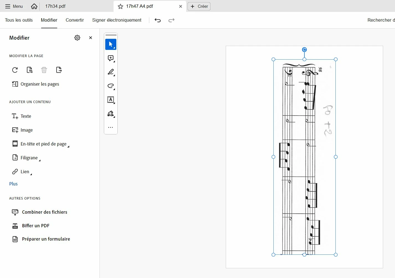Go to the Home icon
The width and height of the screenshot is (395, 278).
tap(34, 6)
